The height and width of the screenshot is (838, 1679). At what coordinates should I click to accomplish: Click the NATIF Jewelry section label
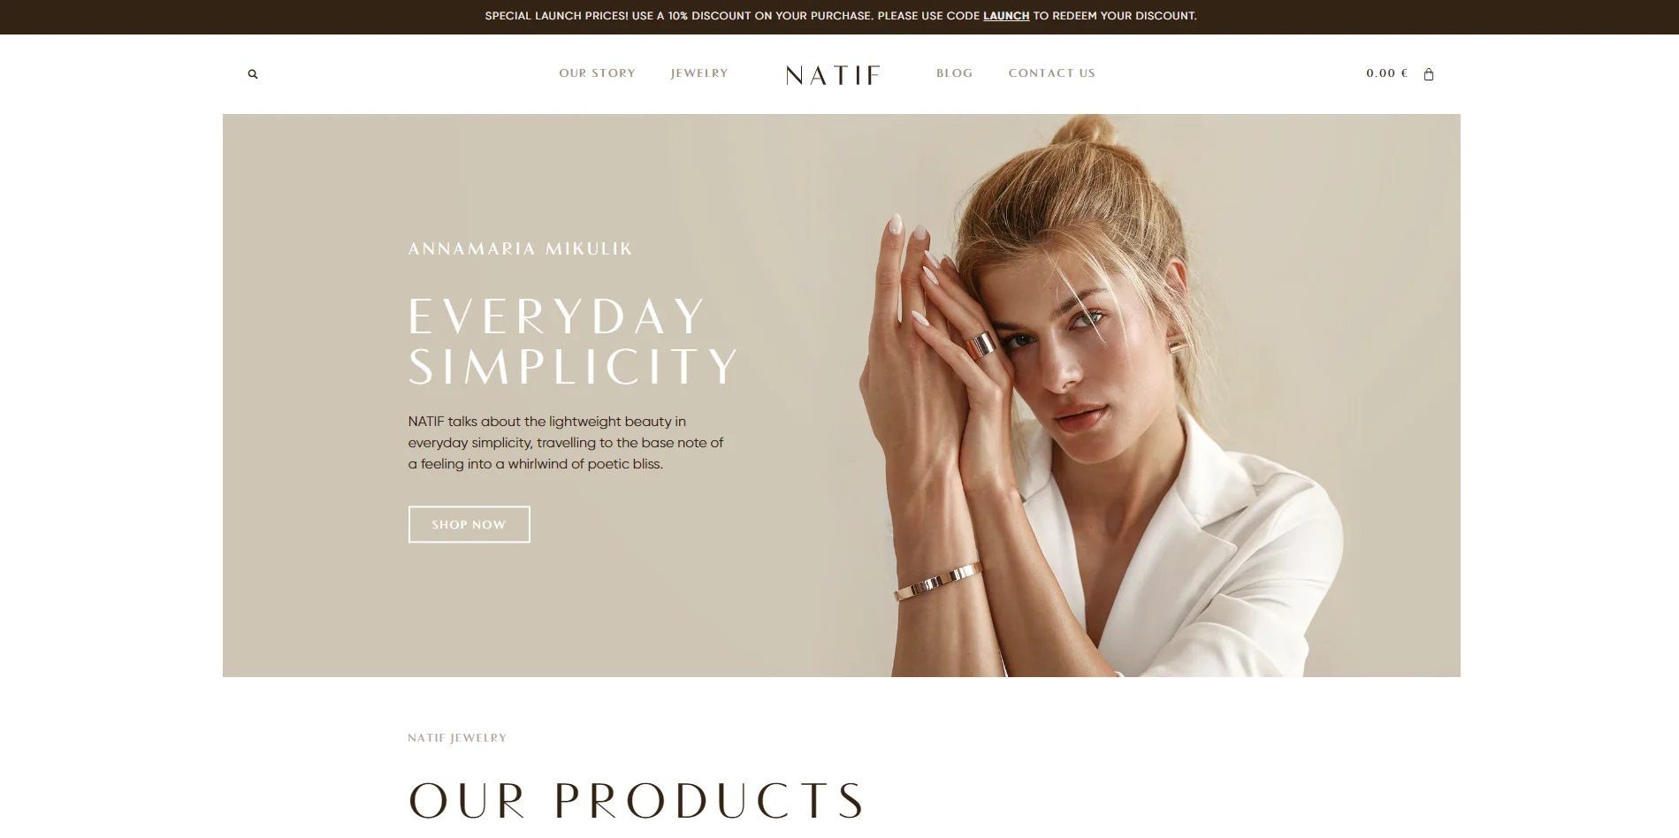pyautogui.click(x=457, y=738)
